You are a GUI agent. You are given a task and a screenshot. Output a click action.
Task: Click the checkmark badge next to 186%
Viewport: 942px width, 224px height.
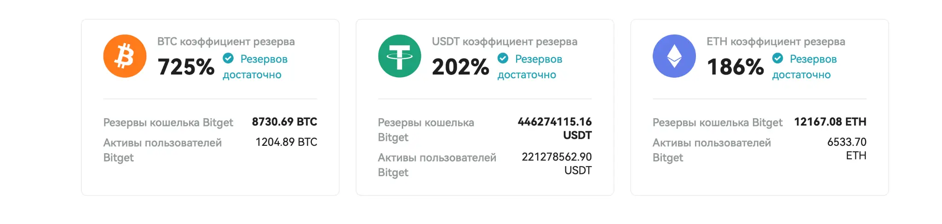coord(777,58)
